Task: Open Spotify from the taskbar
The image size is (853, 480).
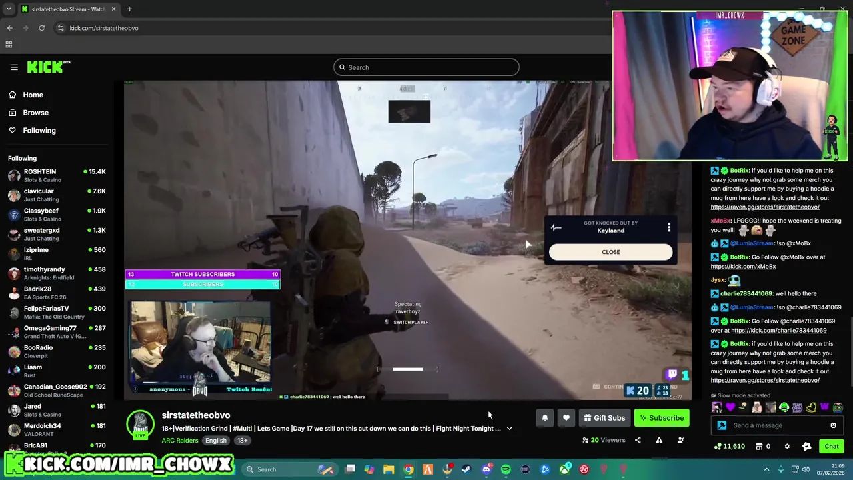Action: 506,469
